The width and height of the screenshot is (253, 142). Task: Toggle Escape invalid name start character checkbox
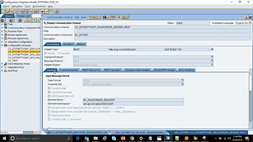click(49, 108)
